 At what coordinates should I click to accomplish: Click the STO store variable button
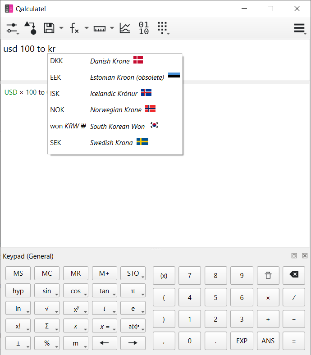click(133, 273)
